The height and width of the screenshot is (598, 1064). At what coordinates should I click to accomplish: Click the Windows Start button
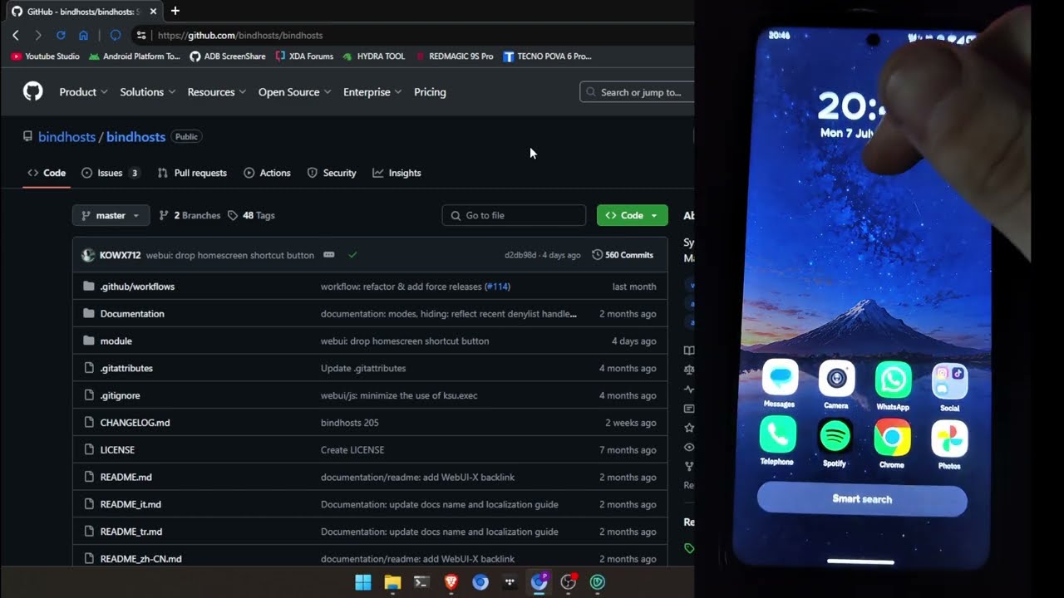[363, 582]
